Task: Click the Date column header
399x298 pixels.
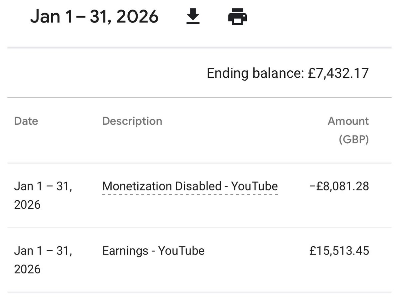Action: coord(26,121)
